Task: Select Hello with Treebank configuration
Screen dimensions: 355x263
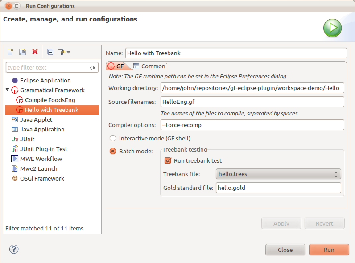Action: tap(52, 110)
